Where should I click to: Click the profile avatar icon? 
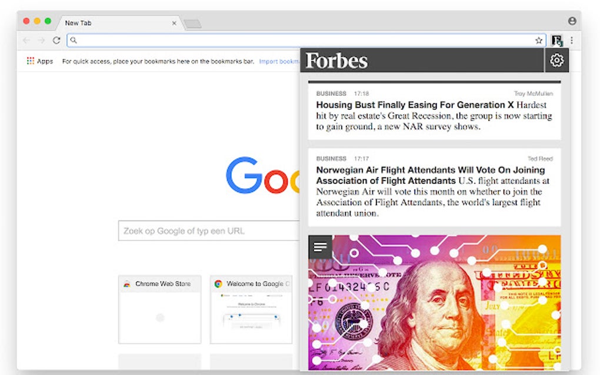pyautogui.click(x=572, y=21)
